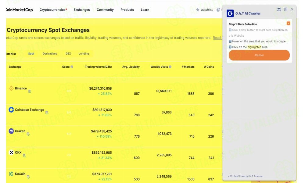Close the O.A.T AI Crawler panel
The height and width of the screenshot is (183, 305).
(292, 9)
